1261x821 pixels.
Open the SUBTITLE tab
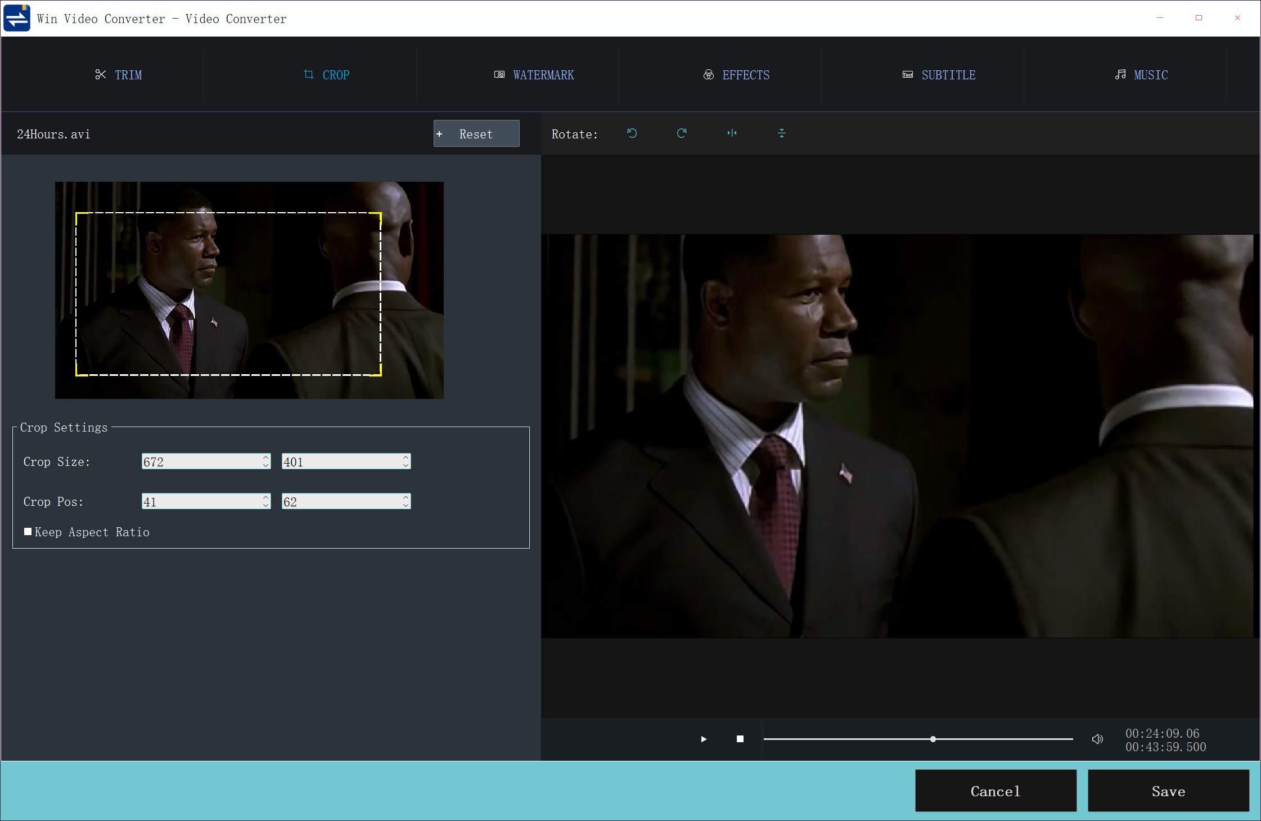coord(938,74)
